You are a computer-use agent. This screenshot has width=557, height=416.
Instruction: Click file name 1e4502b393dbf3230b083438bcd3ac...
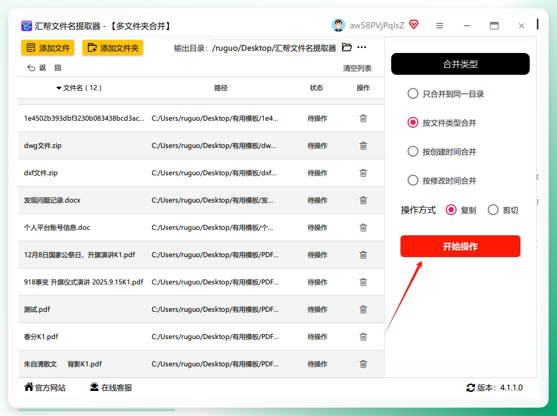click(x=84, y=118)
